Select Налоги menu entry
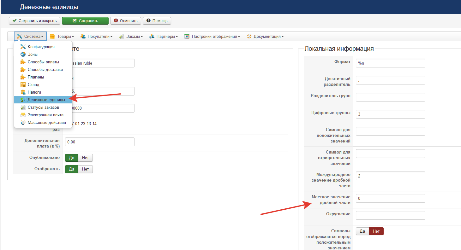This screenshot has width=461, height=250. point(43,92)
